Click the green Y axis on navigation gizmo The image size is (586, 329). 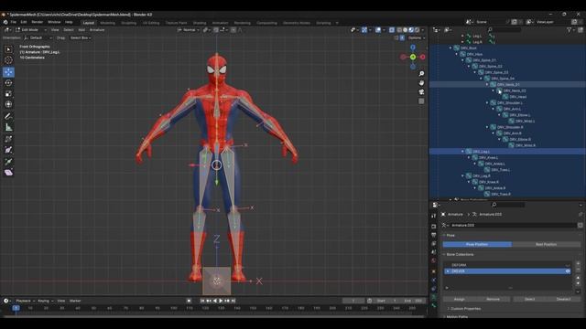[413, 57]
